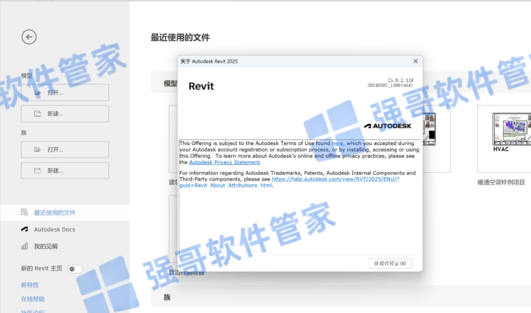
Task: Create a new model via first 新建 button
Action: (65, 114)
